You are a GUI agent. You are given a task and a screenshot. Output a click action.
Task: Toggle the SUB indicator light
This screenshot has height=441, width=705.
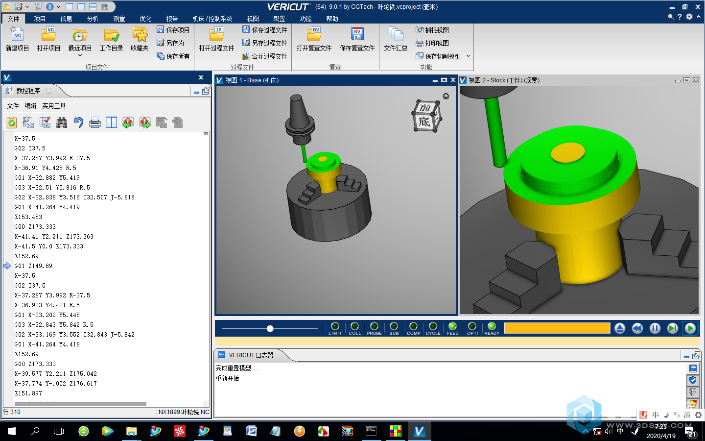(x=394, y=326)
